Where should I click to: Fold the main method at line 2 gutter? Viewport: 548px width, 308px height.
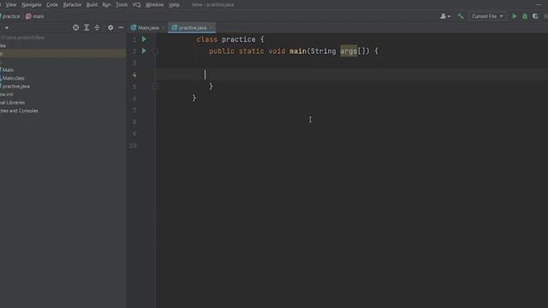(156, 51)
